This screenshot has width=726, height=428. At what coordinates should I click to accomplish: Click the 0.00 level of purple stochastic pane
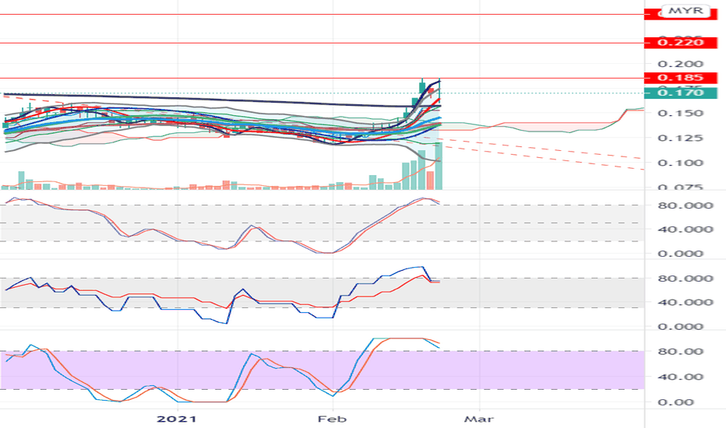click(x=675, y=402)
